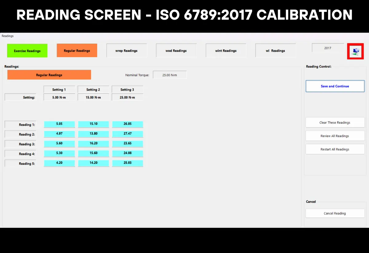Open the wint Readings stage

226,50
